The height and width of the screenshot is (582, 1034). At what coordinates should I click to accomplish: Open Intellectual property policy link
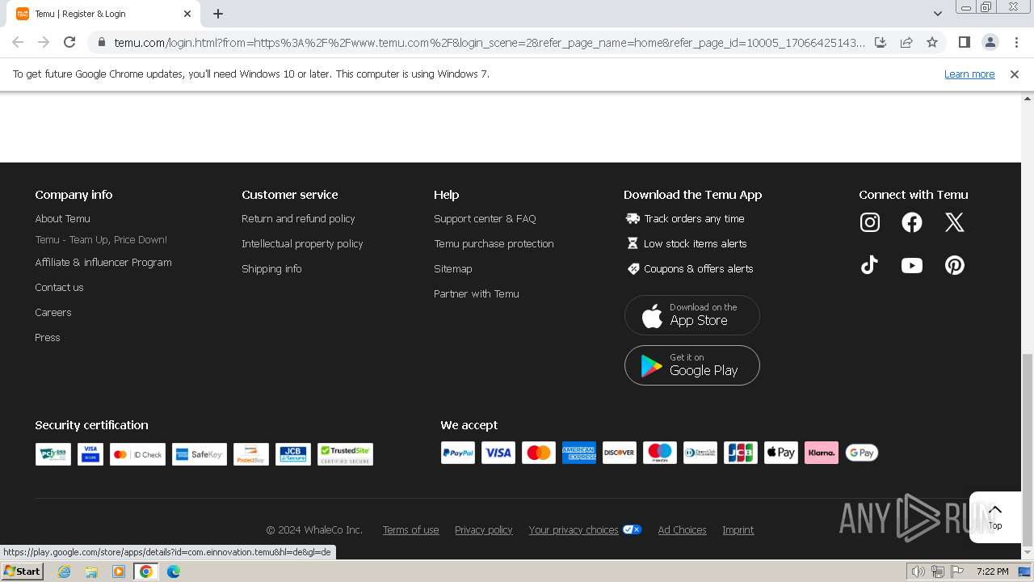click(302, 244)
